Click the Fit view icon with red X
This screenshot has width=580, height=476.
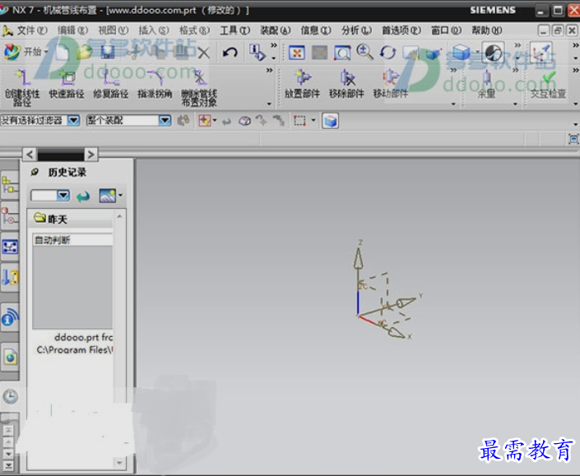(297, 53)
